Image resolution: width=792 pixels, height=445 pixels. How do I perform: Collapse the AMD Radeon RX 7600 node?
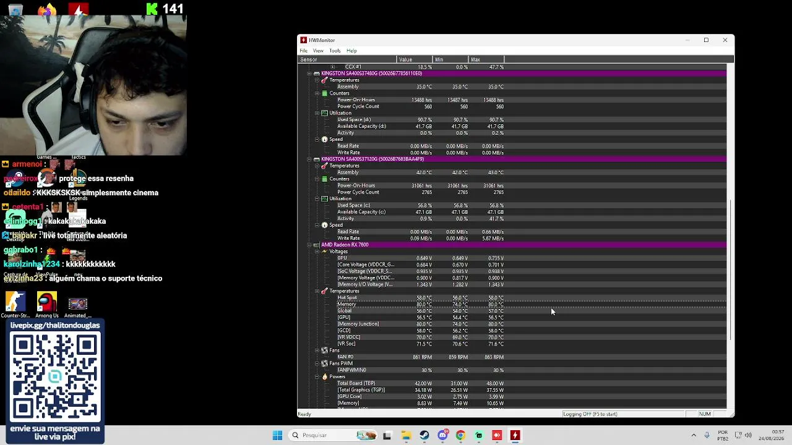point(309,245)
